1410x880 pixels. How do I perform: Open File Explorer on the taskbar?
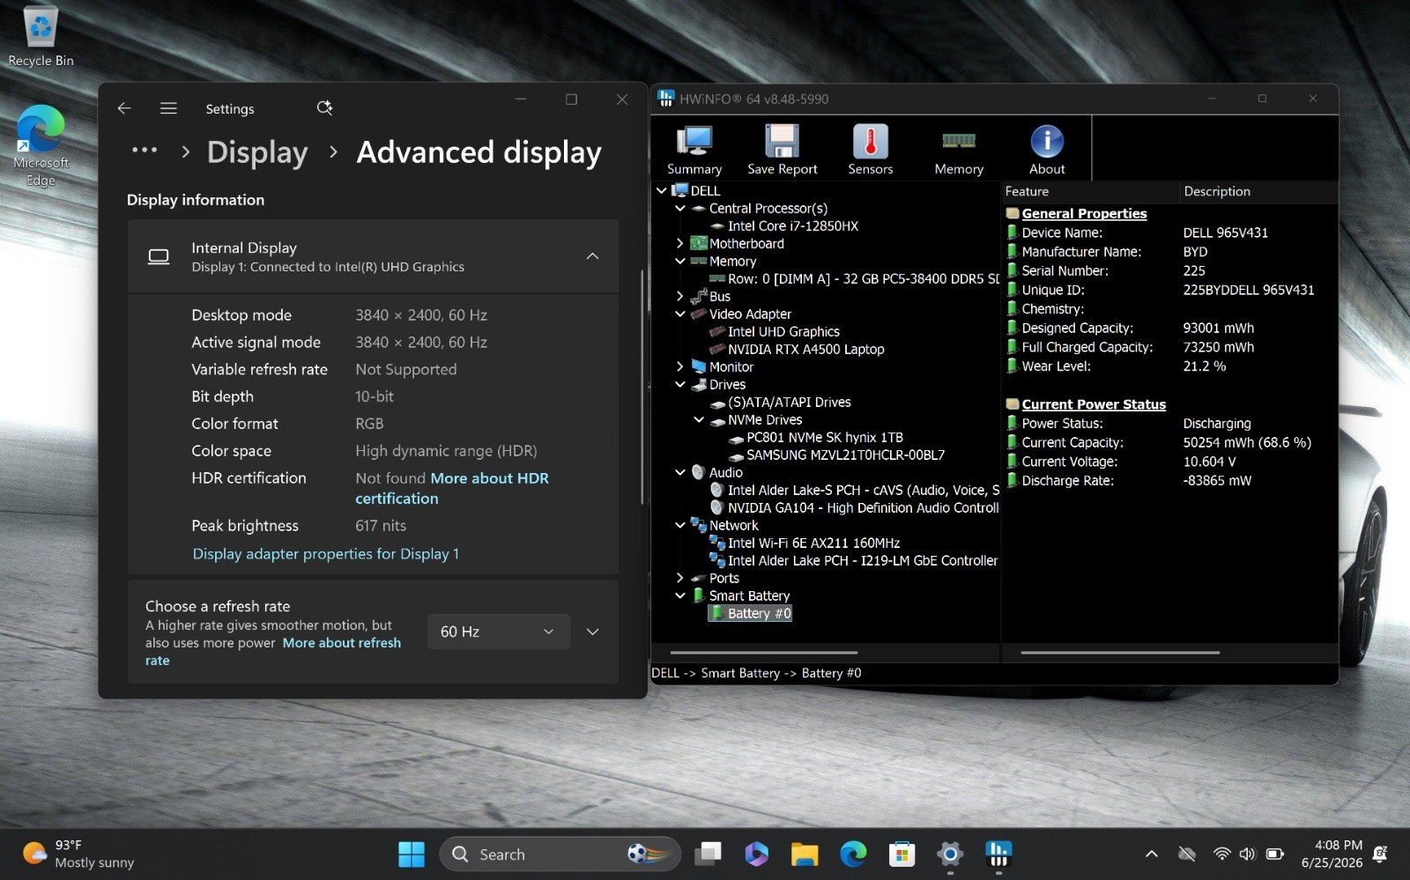[804, 854]
